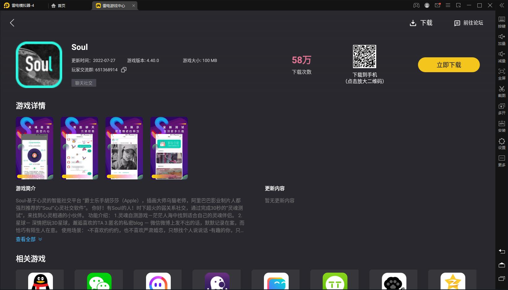Image resolution: width=508 pixels, height=290 pixels.
Task: Open the hamburger menu in title bar
Action: tap(448, 5)
